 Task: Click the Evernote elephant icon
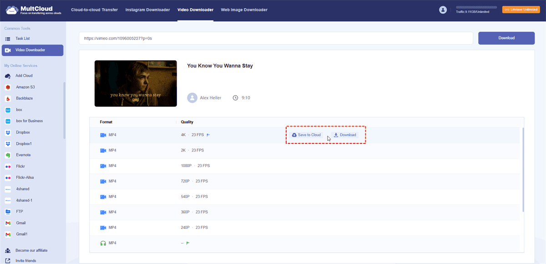[8, 155]
